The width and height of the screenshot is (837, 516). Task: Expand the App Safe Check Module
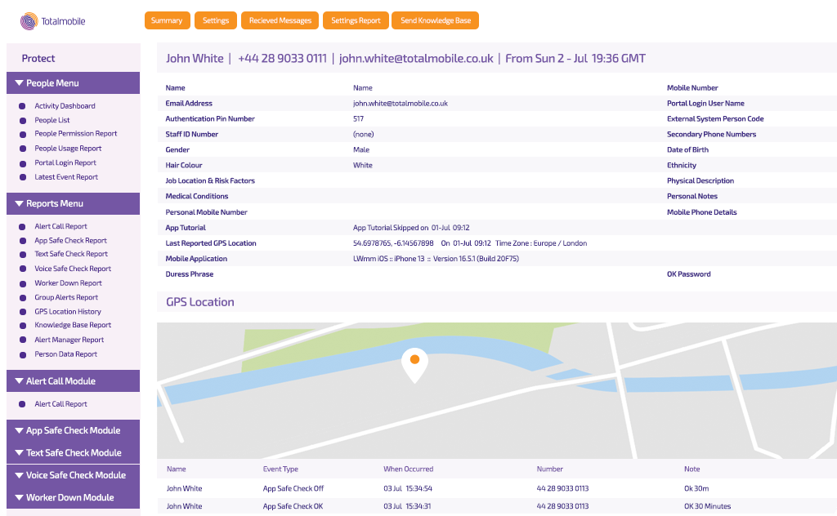click(73, 431)
